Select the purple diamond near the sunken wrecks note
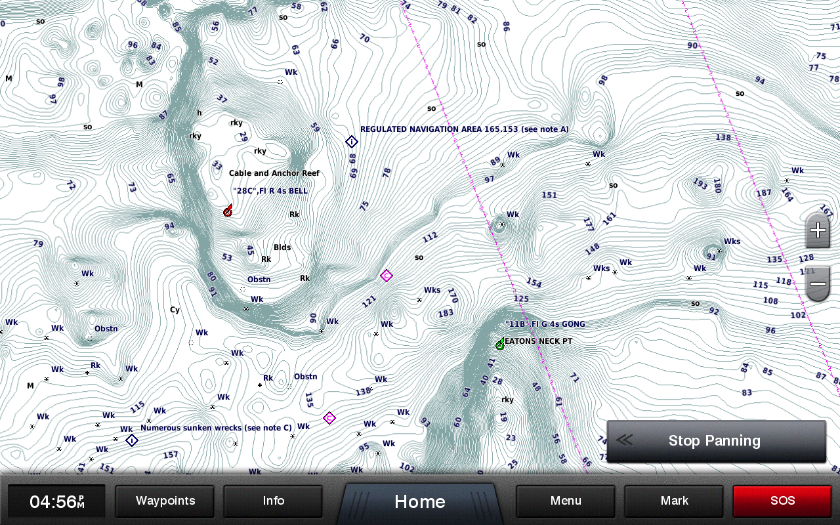Image resolution: width=840 pixels, height=525 pixels. (329, 418)
